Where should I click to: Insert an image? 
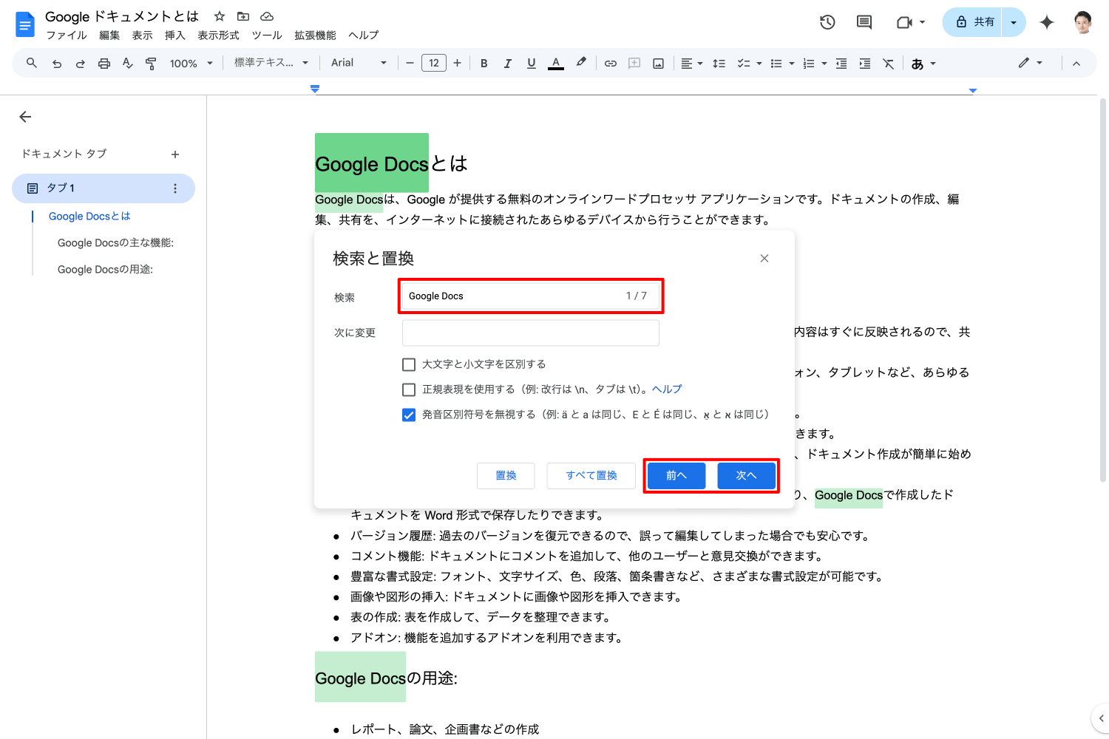point(658,64)
